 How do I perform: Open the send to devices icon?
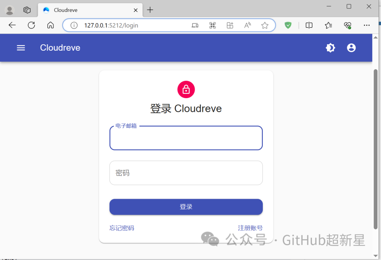tap(195, 25)
